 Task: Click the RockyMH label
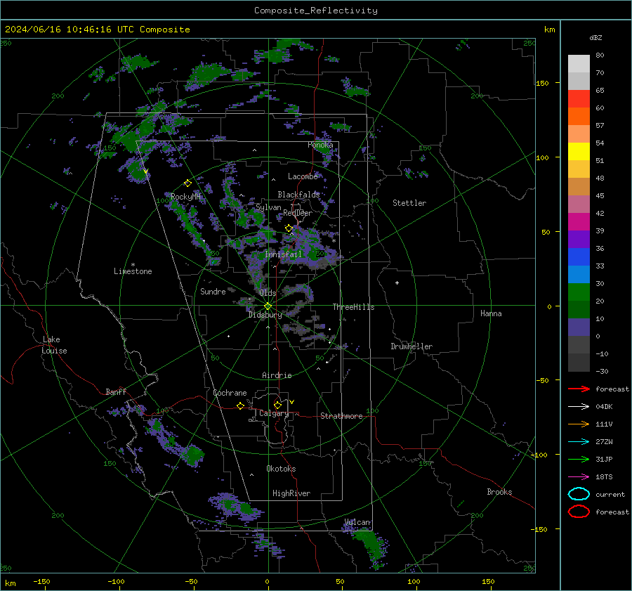pos(185,197)
